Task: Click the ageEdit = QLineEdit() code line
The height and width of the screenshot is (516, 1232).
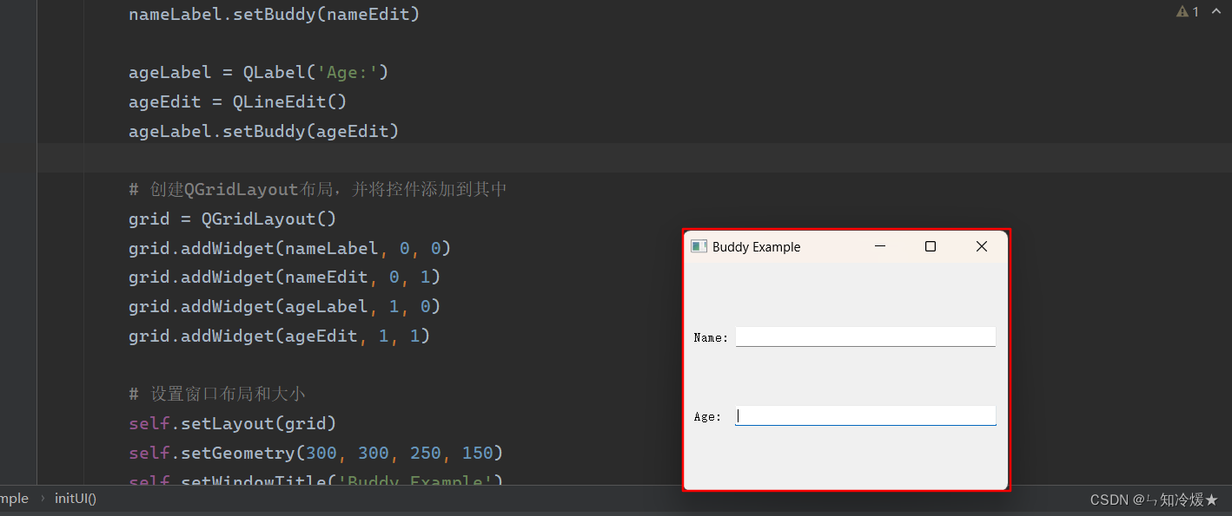Action: [237, 101]
